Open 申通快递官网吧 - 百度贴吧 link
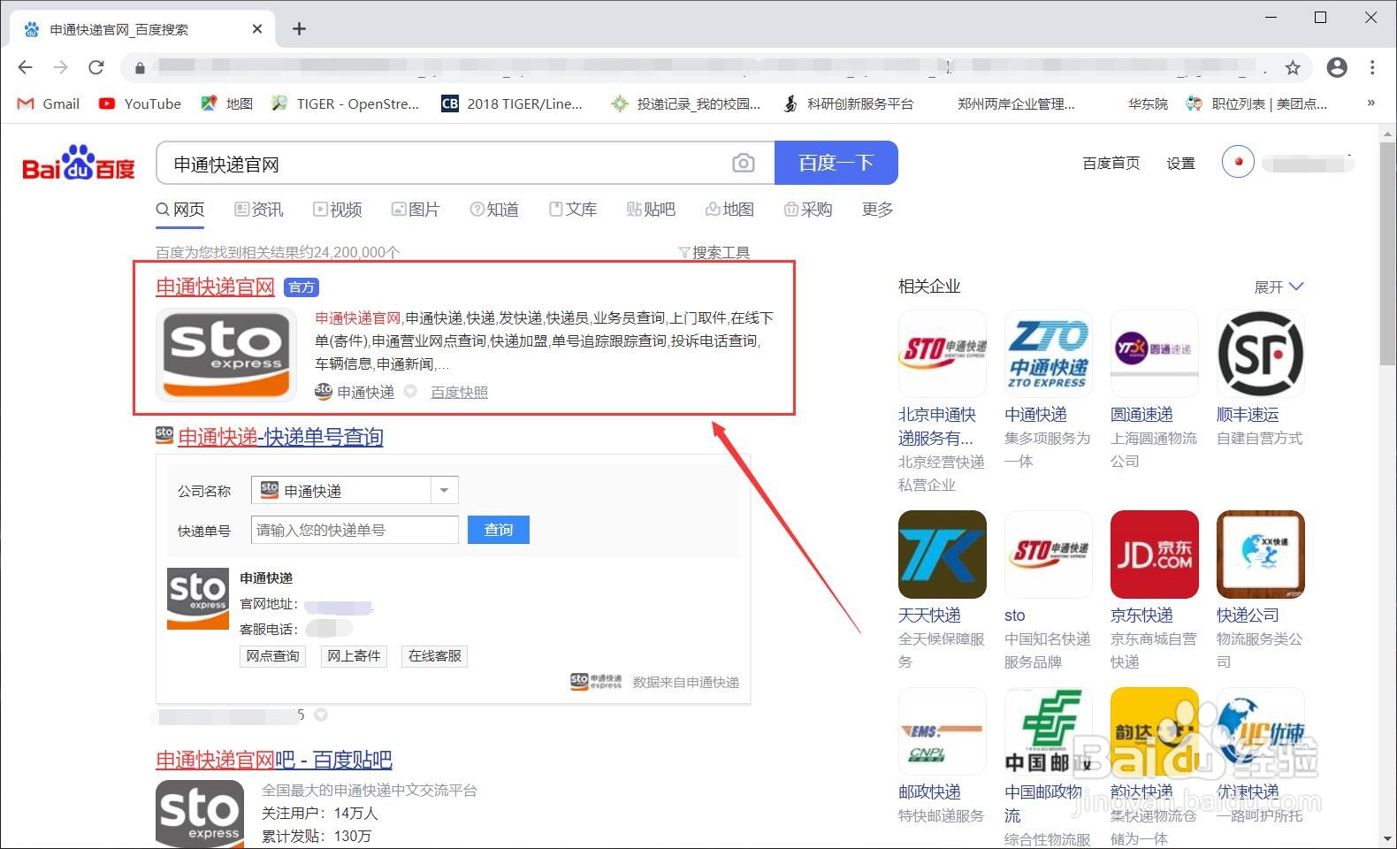This screenshot has height=849, width=1397. [273, 760]
